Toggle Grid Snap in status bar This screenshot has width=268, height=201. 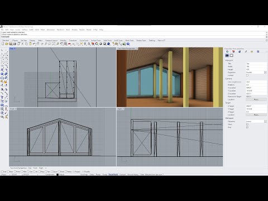tap(84, 175)
